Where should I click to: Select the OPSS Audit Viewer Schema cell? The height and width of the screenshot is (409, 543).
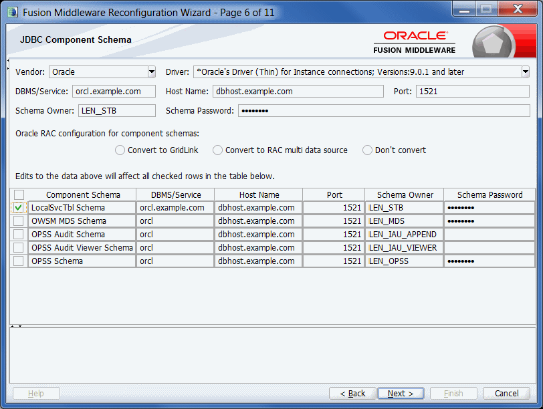82,248
